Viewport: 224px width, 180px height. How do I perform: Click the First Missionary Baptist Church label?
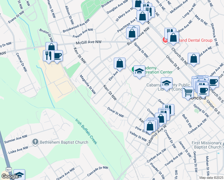207,145
